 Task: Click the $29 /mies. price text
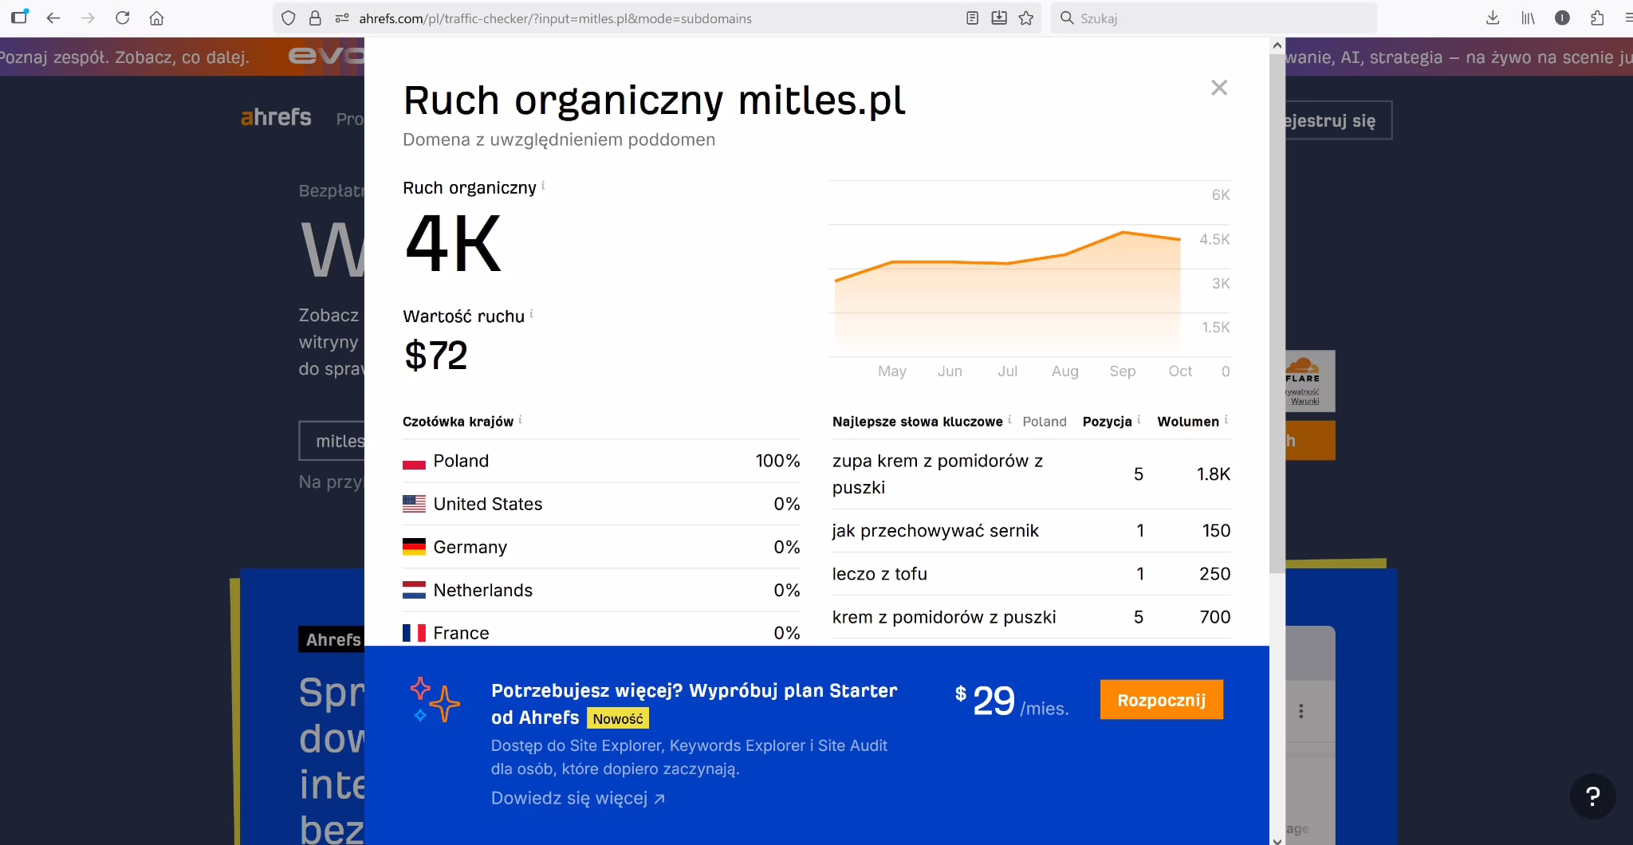click(x=1012, y=702)
